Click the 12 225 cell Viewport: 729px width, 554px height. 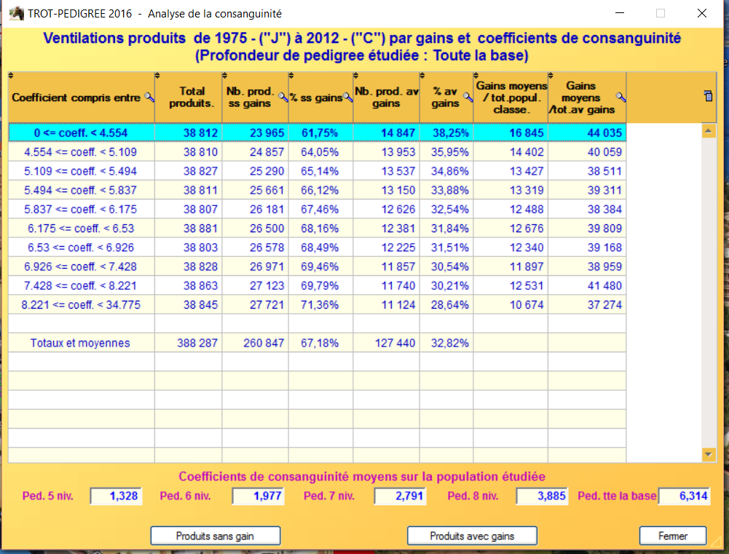[x=387, y=247]
